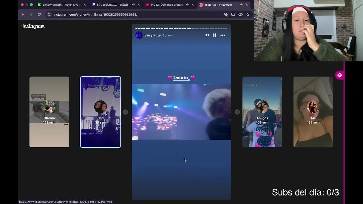Open the Sau y Prize profile avatar

pyautogui.click(x=139, y=35)
